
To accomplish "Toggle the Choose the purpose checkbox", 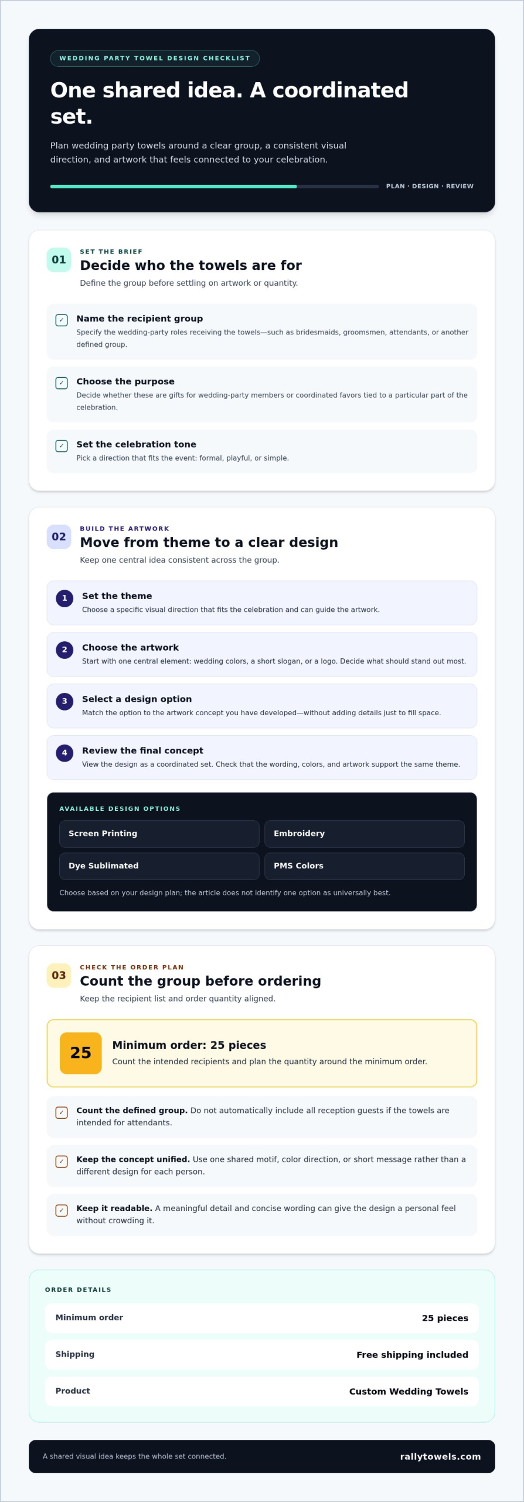I will tap(62, 383).
